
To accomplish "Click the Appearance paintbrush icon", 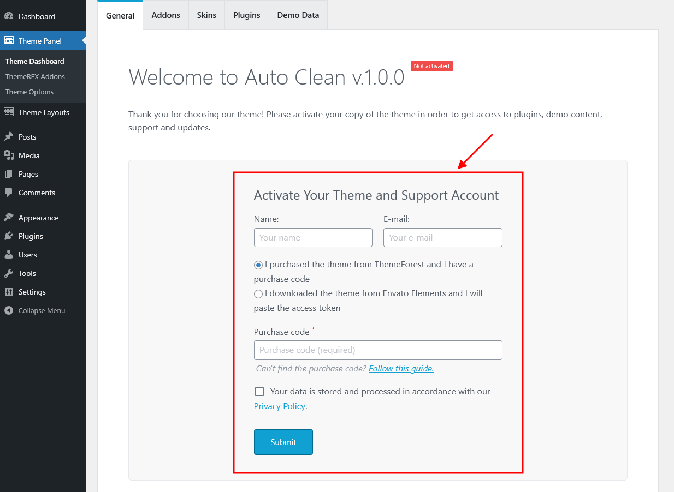I will pos(9,218).
